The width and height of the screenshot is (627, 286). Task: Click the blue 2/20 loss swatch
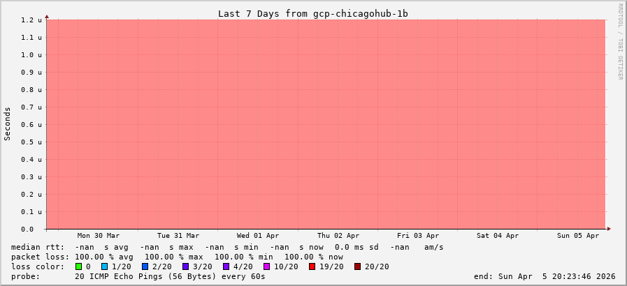tap(145, 266)
